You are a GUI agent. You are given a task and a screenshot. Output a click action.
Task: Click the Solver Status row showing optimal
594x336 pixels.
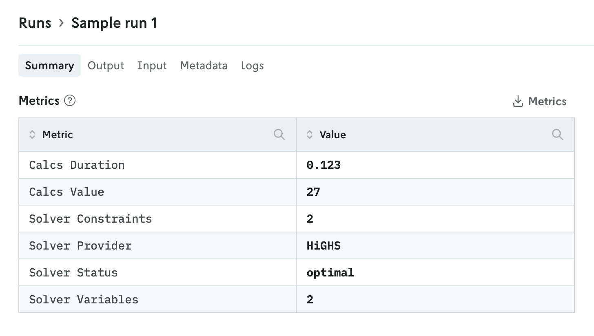coord(330,272)
